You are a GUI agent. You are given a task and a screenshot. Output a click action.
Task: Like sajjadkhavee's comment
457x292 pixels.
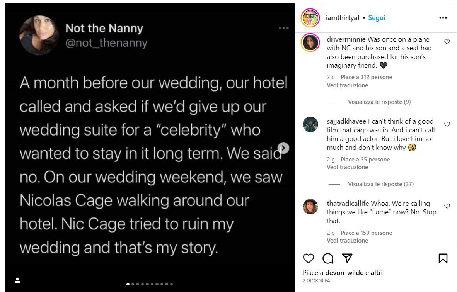coord(447,124)
